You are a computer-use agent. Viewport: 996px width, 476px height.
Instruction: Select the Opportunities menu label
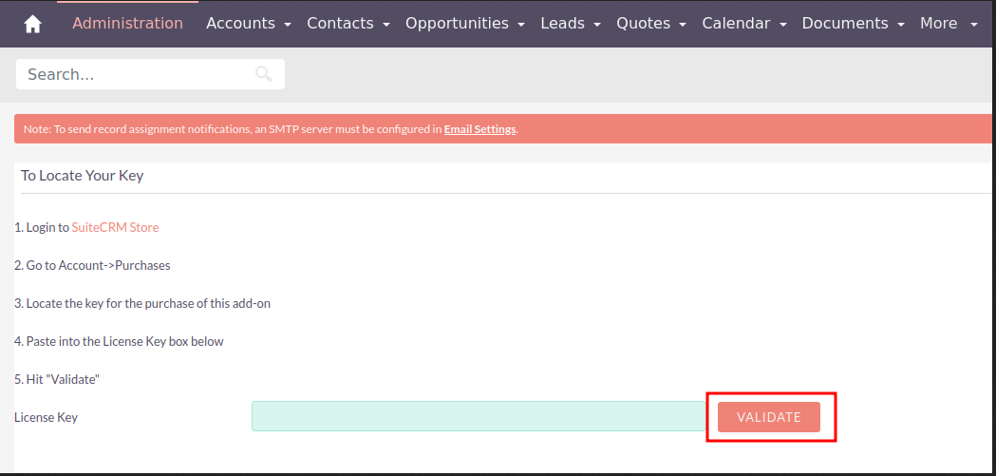point(457,23)
